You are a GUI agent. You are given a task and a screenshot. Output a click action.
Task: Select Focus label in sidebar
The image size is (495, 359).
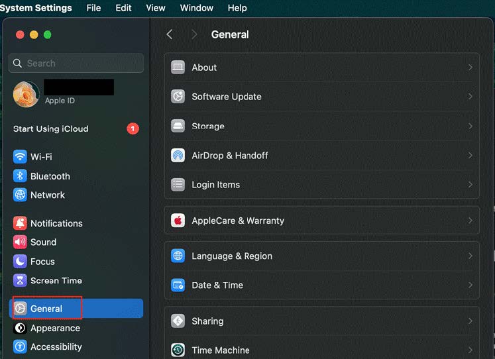coord(42,262)
